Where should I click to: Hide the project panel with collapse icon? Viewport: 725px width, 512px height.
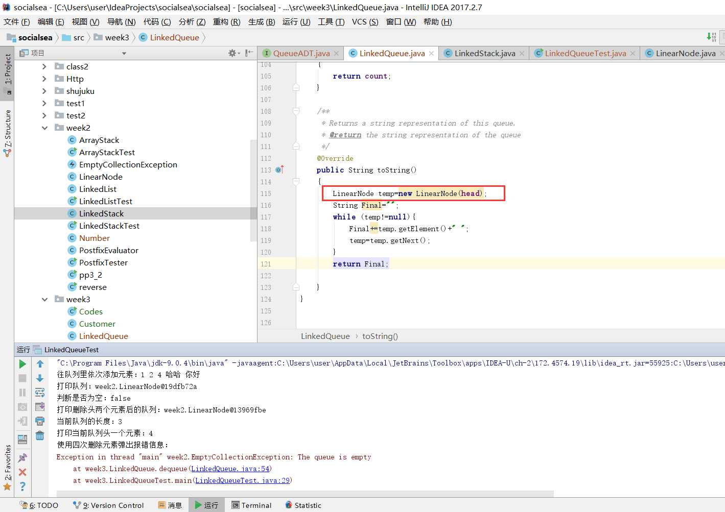coord(249,53)
